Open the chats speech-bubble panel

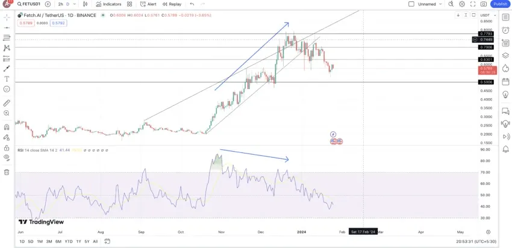pos(505,111)
